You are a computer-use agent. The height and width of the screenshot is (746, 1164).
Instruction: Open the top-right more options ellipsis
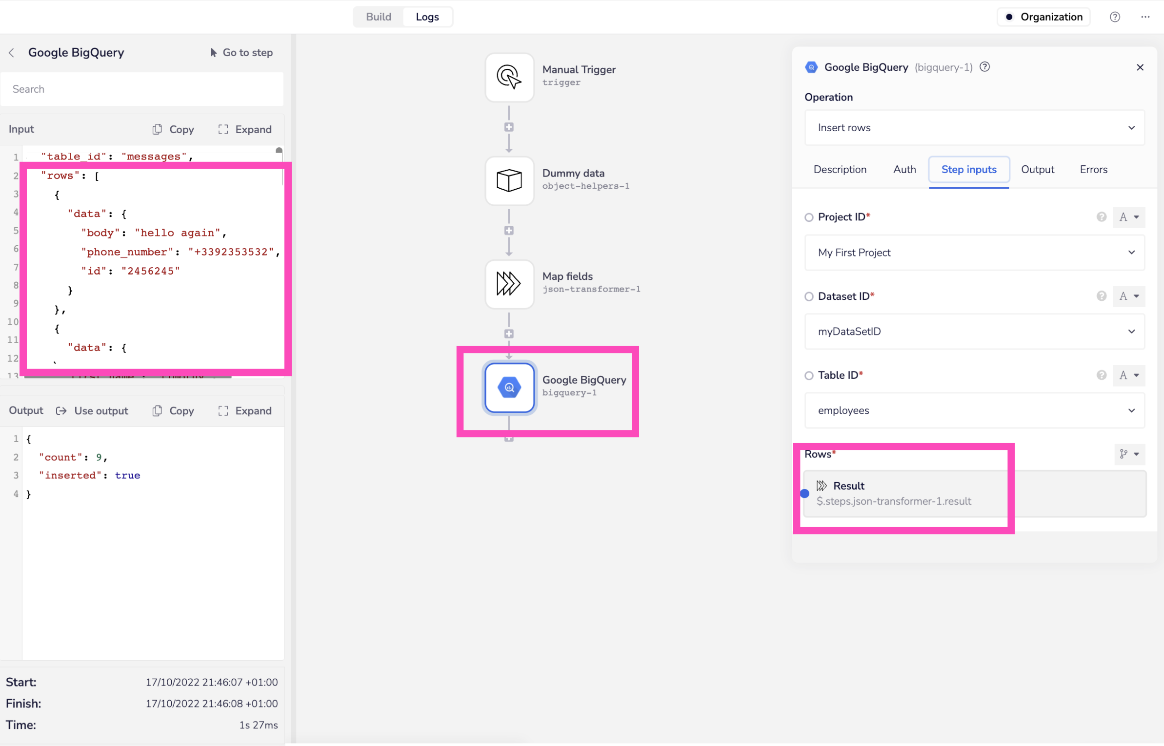pos(1145,17)
